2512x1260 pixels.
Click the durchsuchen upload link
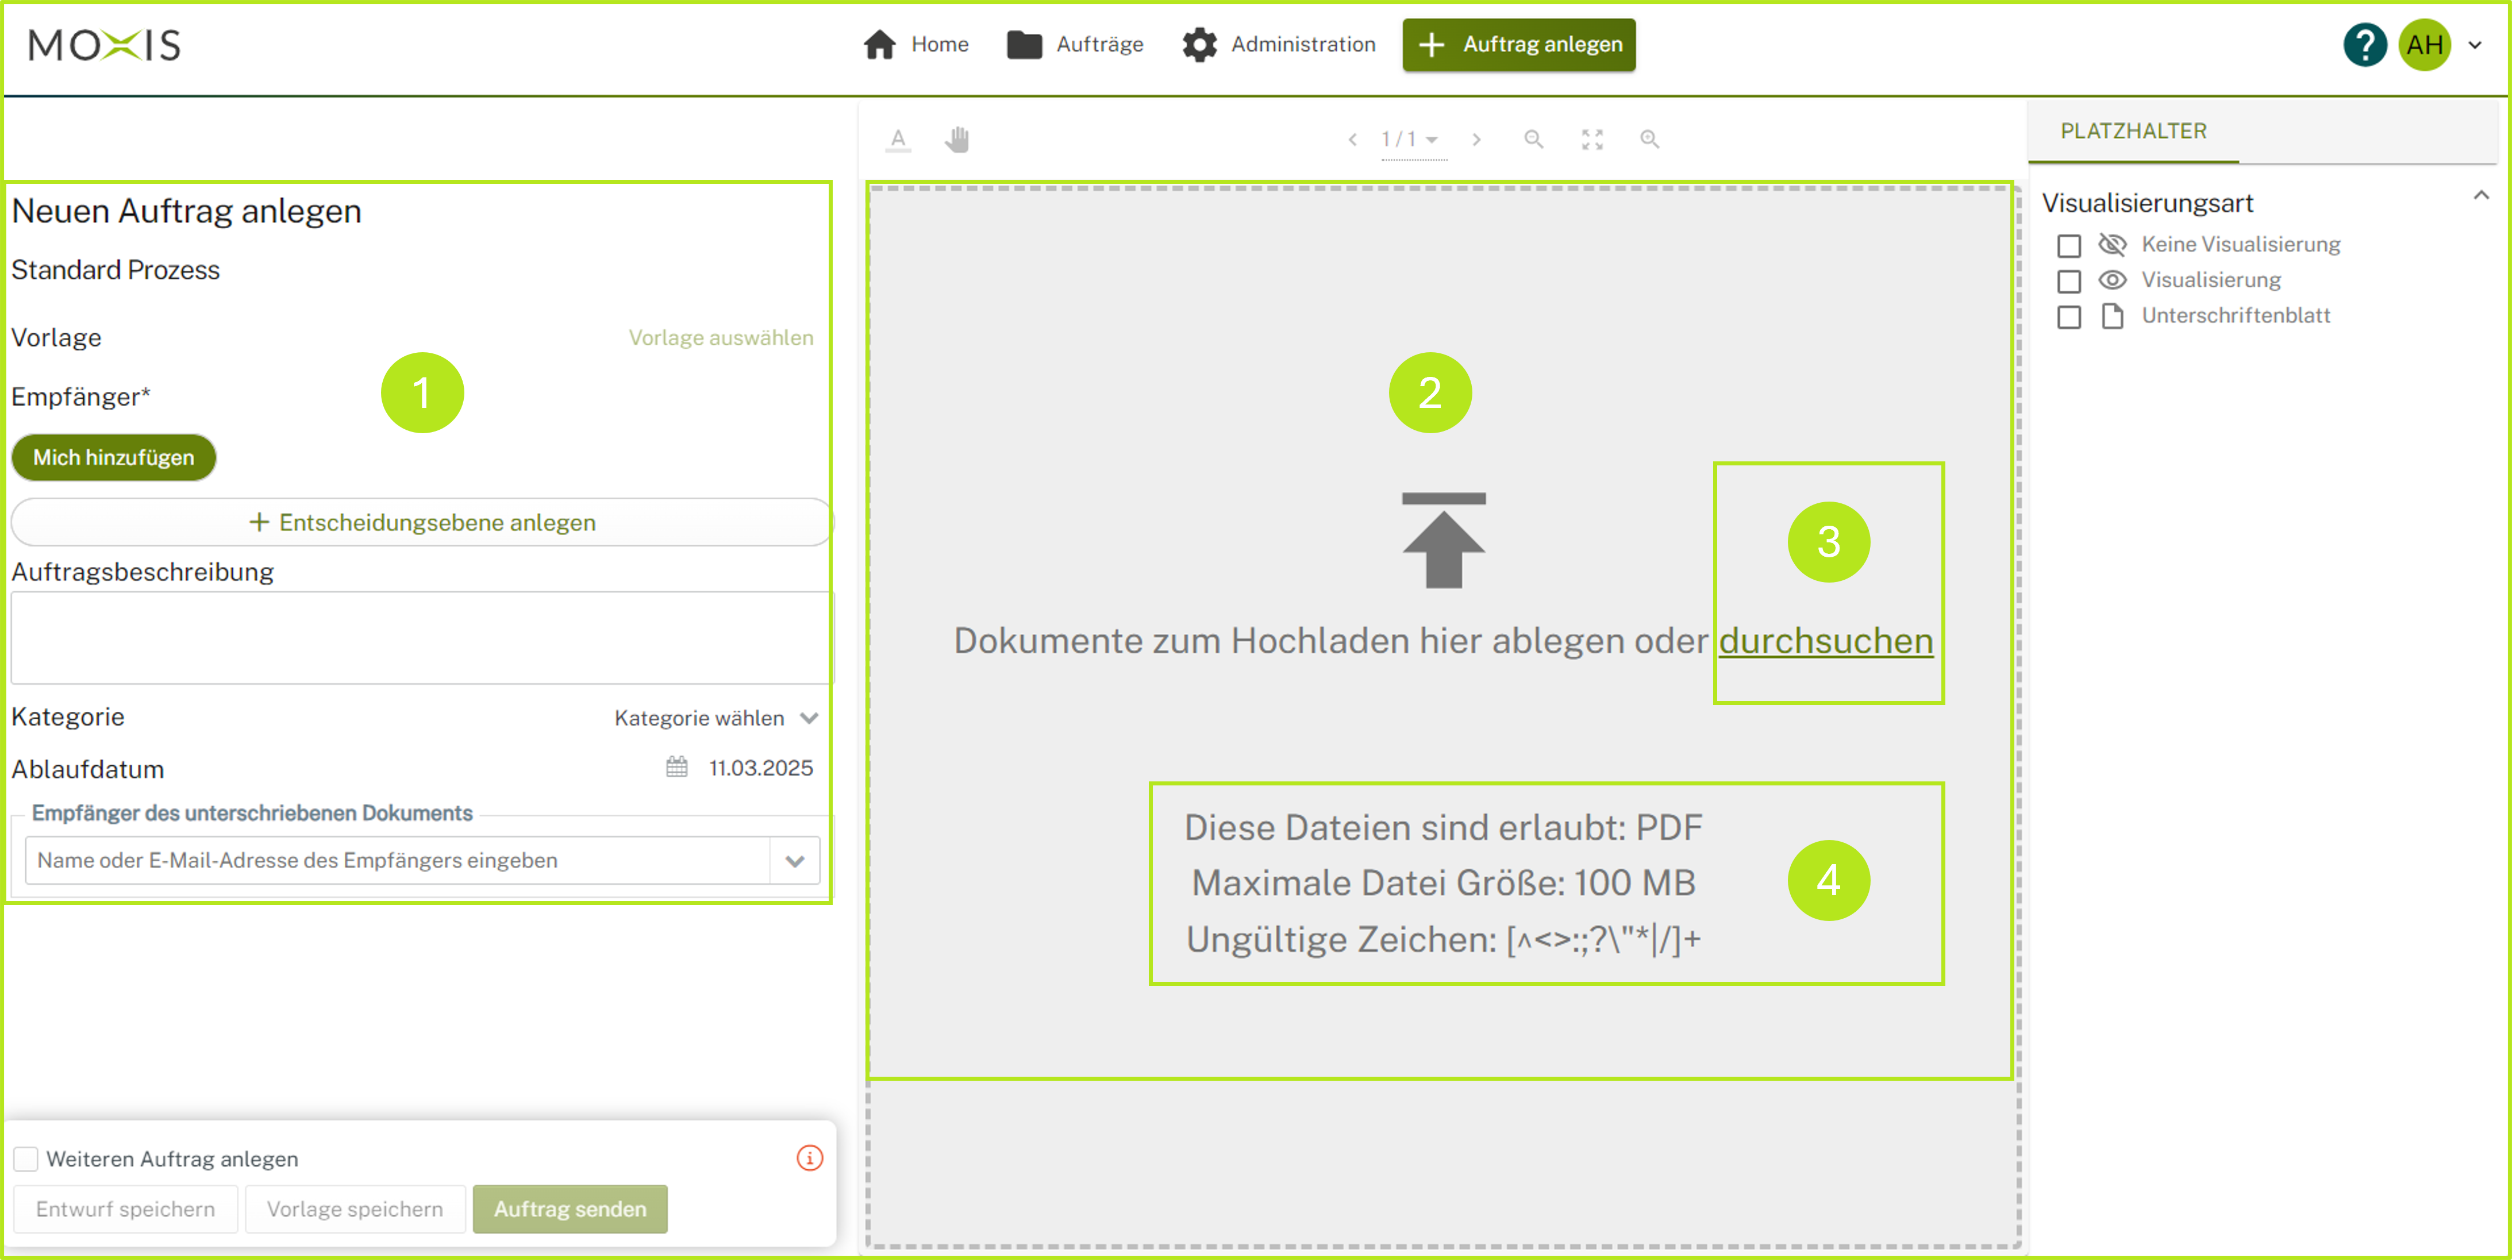click(1825, 641)
